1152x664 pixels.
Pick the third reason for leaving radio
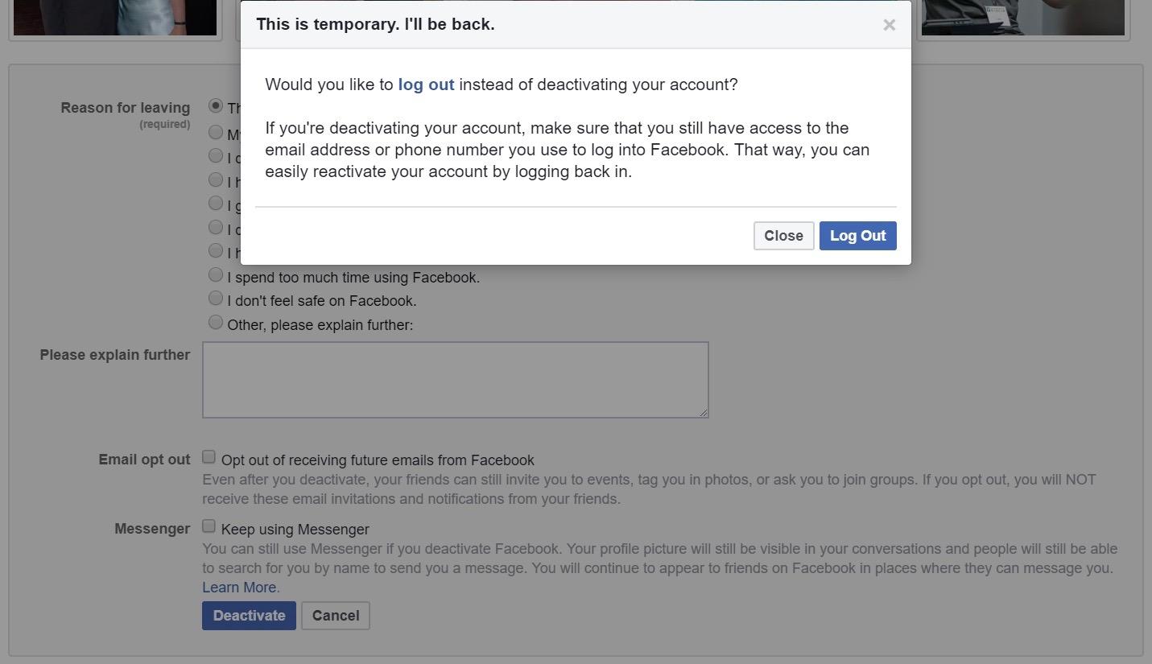click(216, 155)
